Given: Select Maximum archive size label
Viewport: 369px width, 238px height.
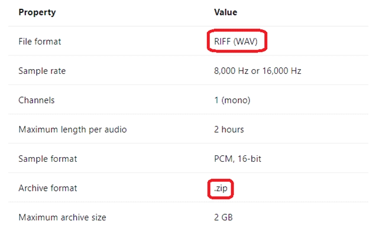Looking at the screenshot, I should coord(62,217).
